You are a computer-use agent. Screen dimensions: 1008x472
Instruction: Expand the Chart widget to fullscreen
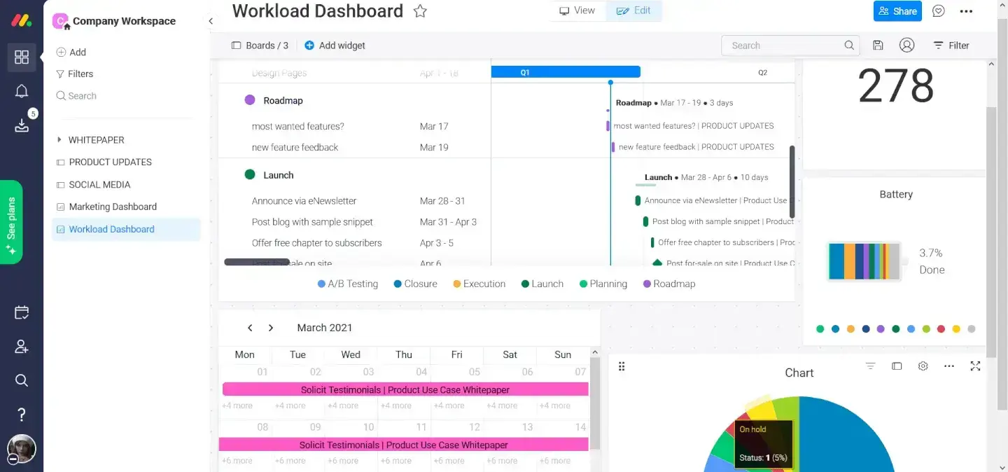click(975, 366)
